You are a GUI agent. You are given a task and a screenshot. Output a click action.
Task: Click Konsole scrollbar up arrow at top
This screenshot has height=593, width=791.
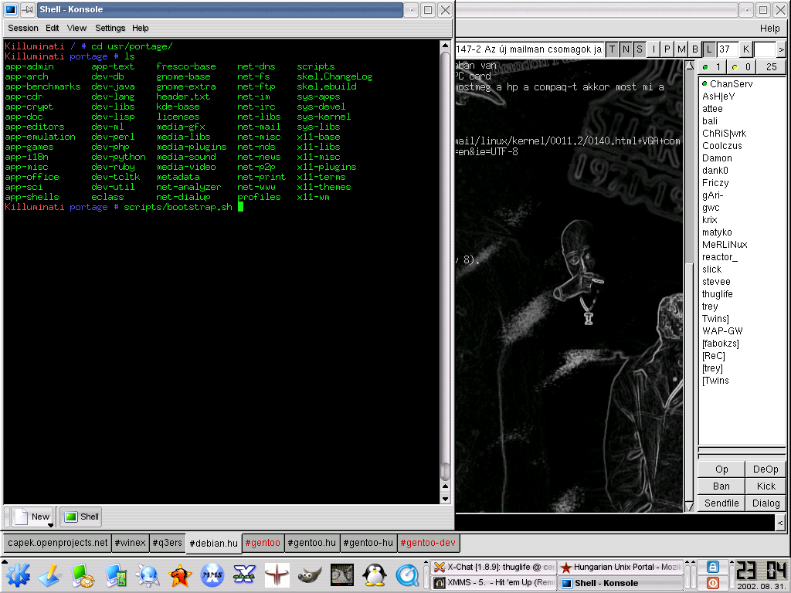[x=445, y=46]
